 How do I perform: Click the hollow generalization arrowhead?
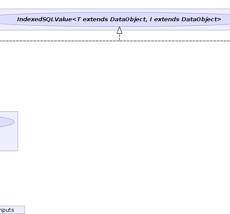coord(119,30)
